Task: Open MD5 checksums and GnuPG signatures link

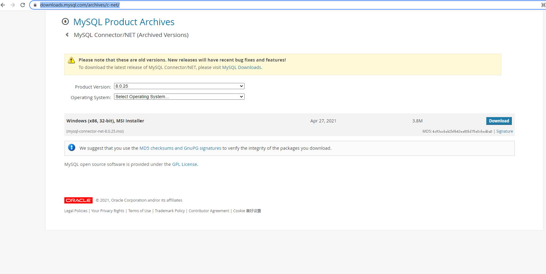Action: pos(180,148)
